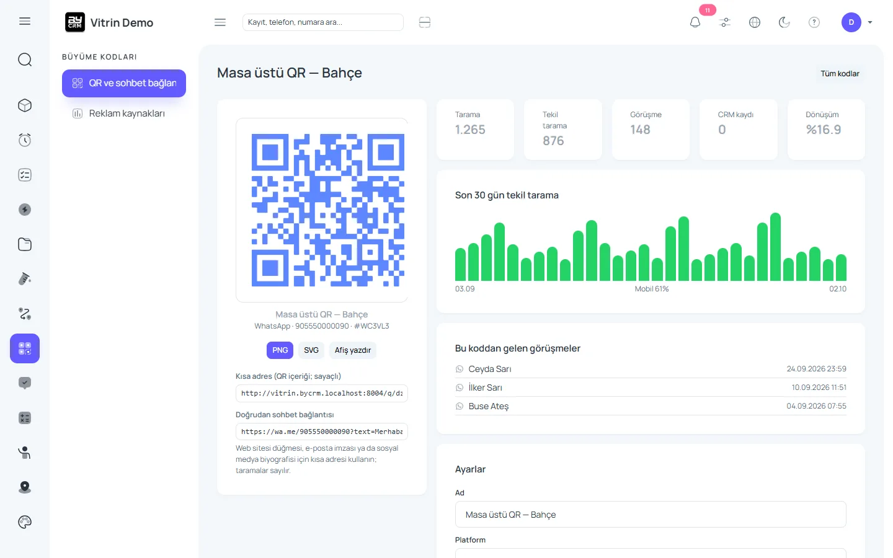The image size is (893, 558).
Task: Open the far-left rail hamburger menu
Action: click(25, 21)
